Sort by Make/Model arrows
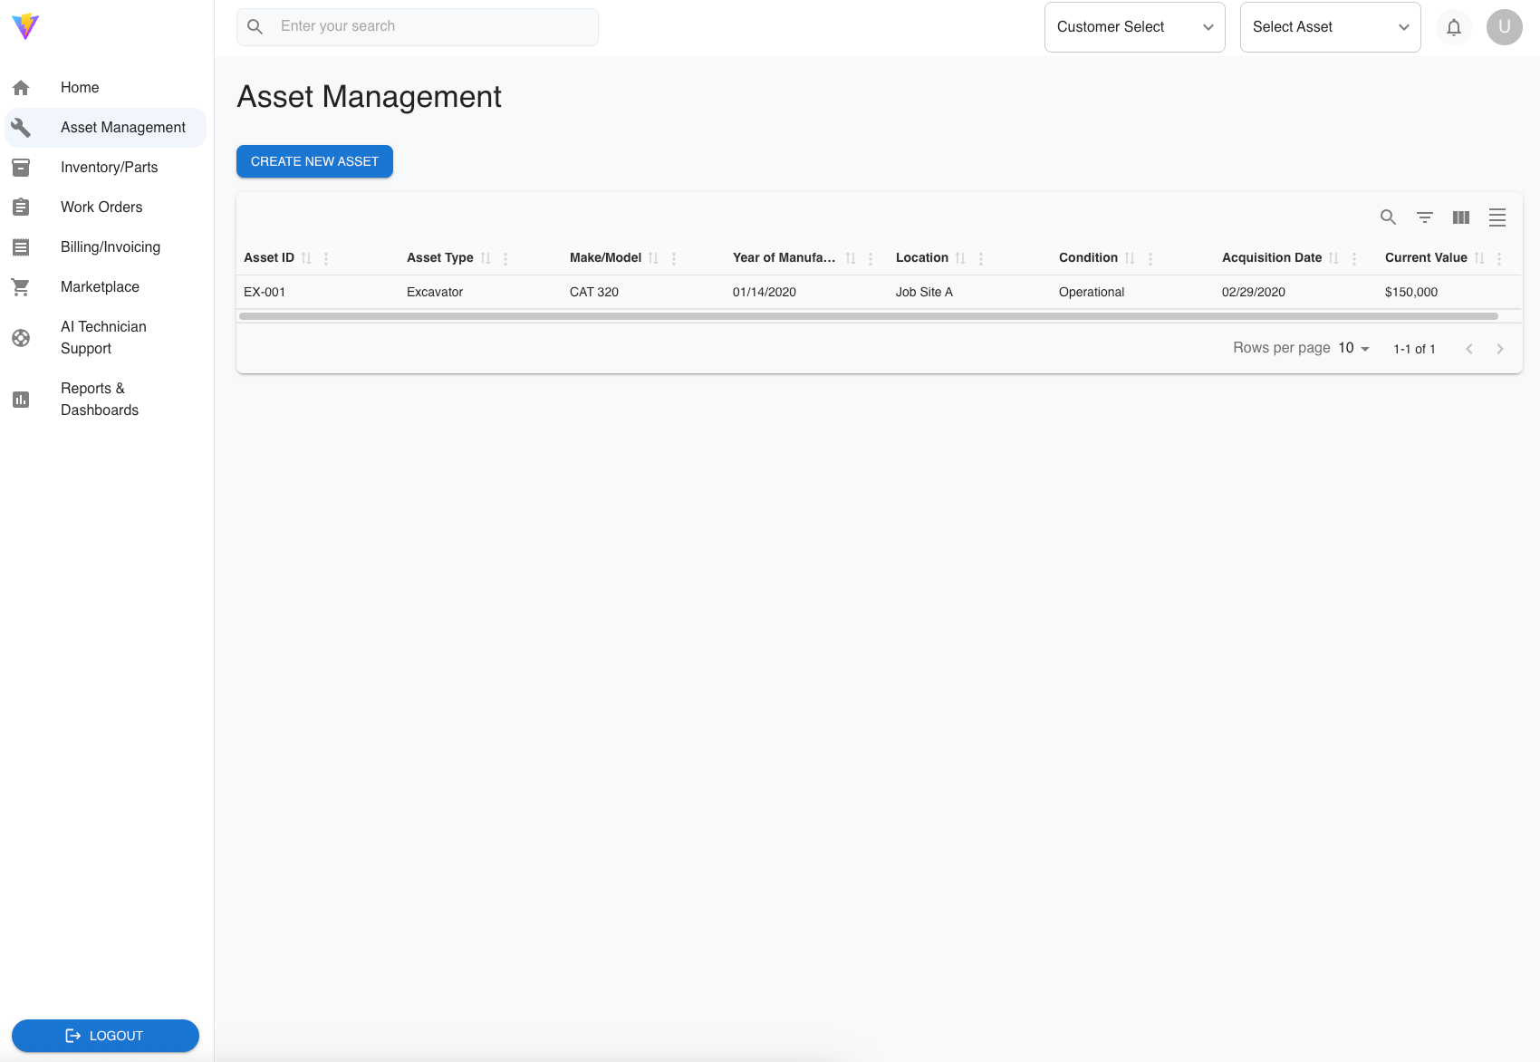 click(x=653, y=258)
